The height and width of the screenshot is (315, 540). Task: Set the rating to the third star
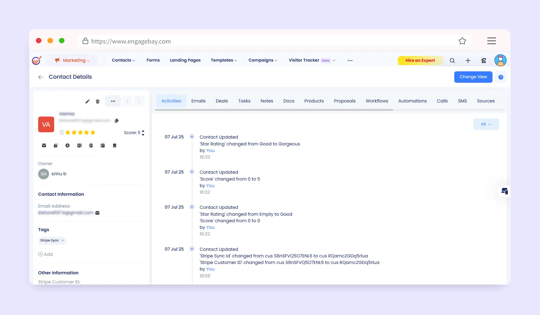(x=80, y=132)
